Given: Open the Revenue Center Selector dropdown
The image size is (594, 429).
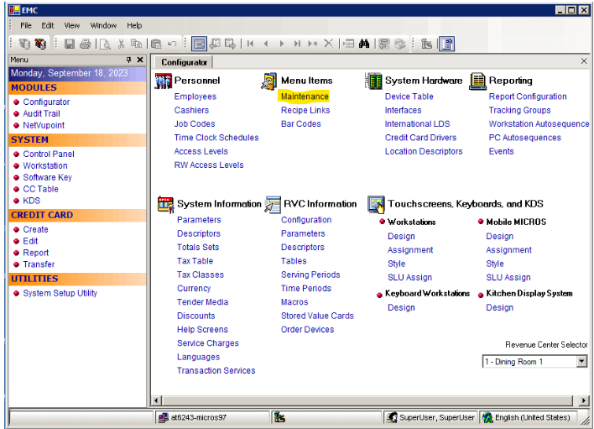Looking at the screenshot, I should (581, 362).
